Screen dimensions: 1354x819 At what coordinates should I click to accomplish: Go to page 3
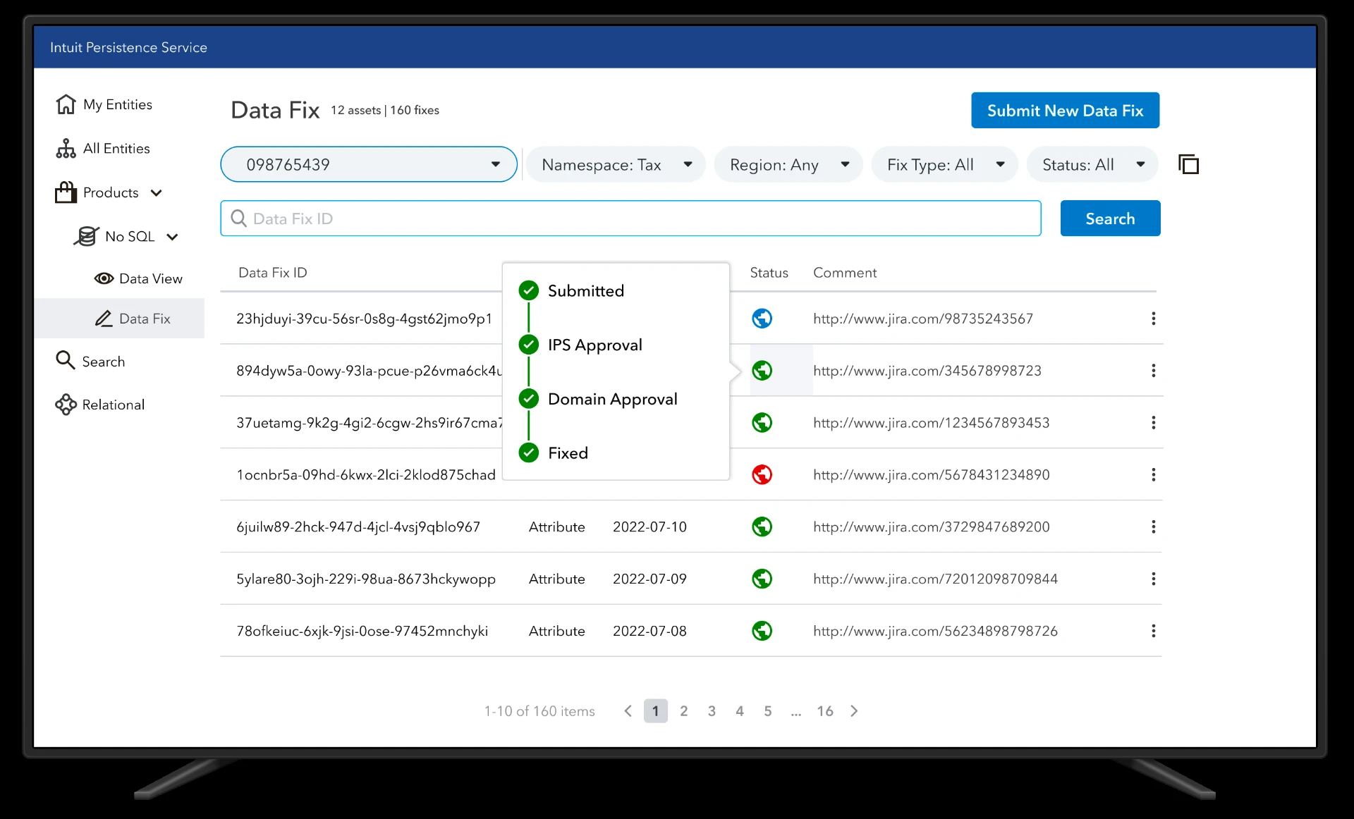[712, 711]
